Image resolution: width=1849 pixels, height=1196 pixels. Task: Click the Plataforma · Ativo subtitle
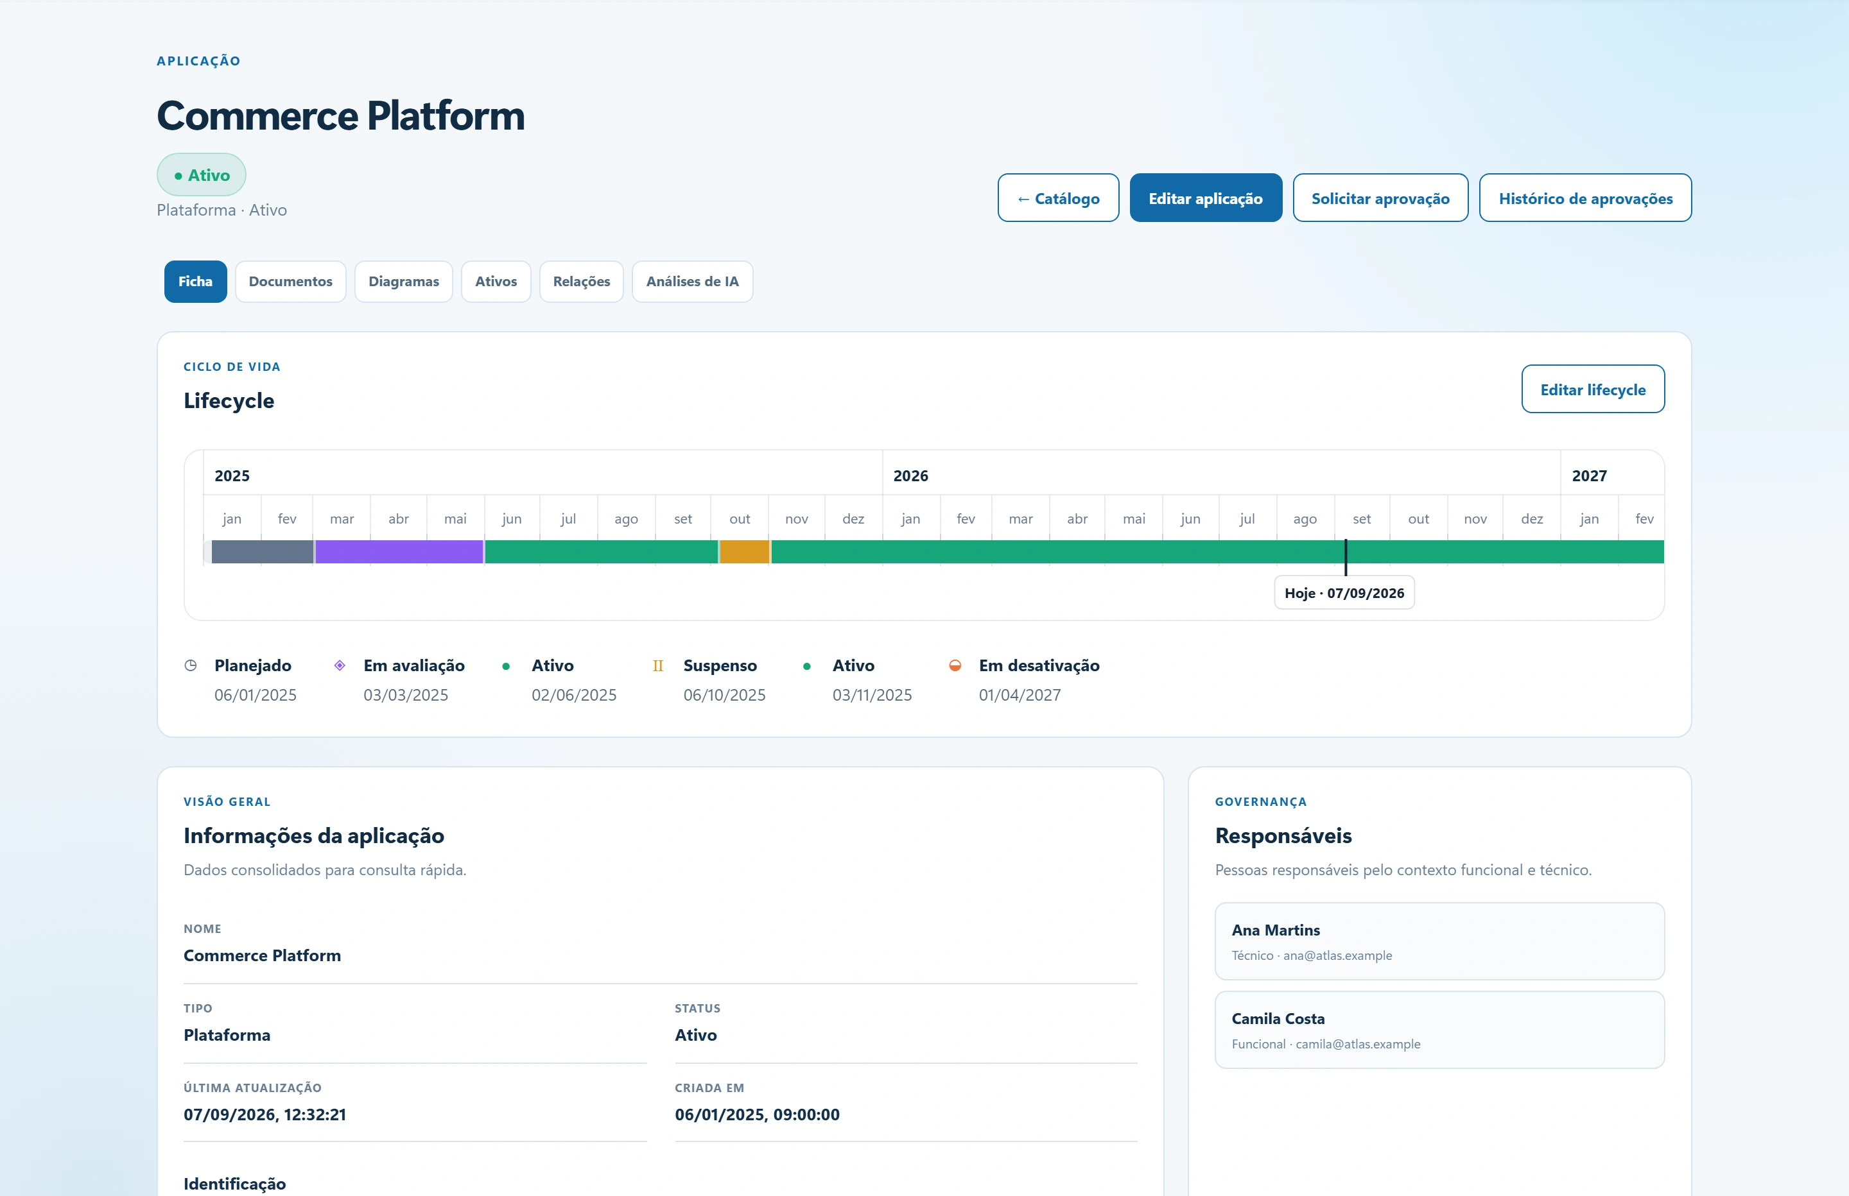click(x=221, y=210)
